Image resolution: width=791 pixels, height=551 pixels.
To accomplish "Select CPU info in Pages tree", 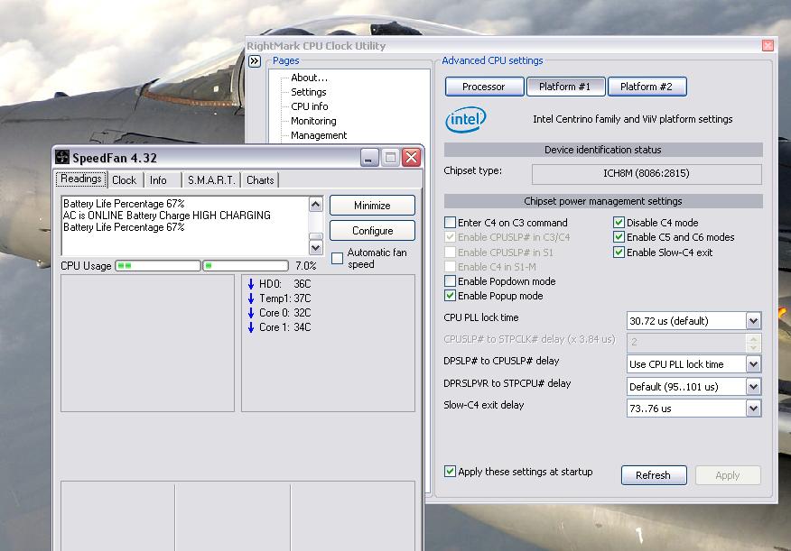I will pyautogui.click(x=309, y=106).
